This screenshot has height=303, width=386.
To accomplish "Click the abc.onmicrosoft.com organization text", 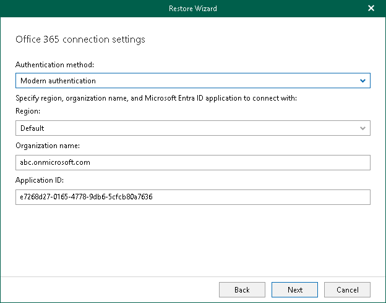I will pos(54,162).
